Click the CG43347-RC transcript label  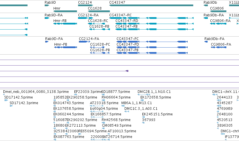coord(120,15)
